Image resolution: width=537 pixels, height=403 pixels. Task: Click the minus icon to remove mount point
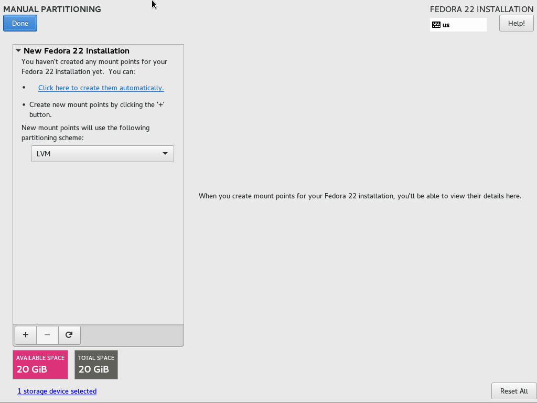point(47,335)
